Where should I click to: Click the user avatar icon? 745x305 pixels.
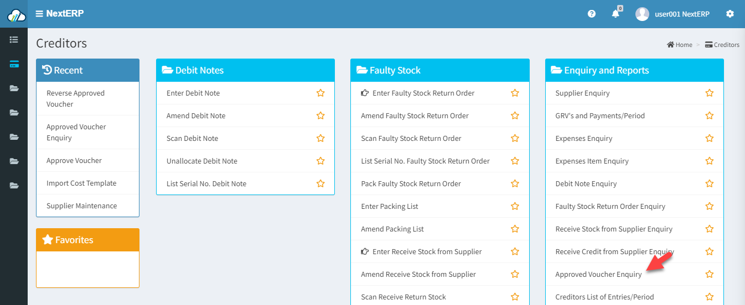(x=642, y=14)
